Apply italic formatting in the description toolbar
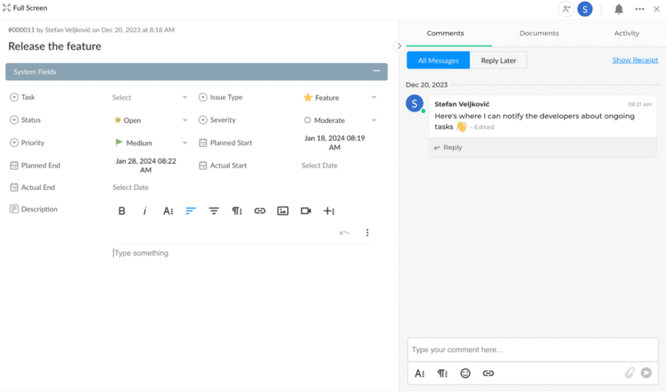666x392 pixels. point(145,211)
